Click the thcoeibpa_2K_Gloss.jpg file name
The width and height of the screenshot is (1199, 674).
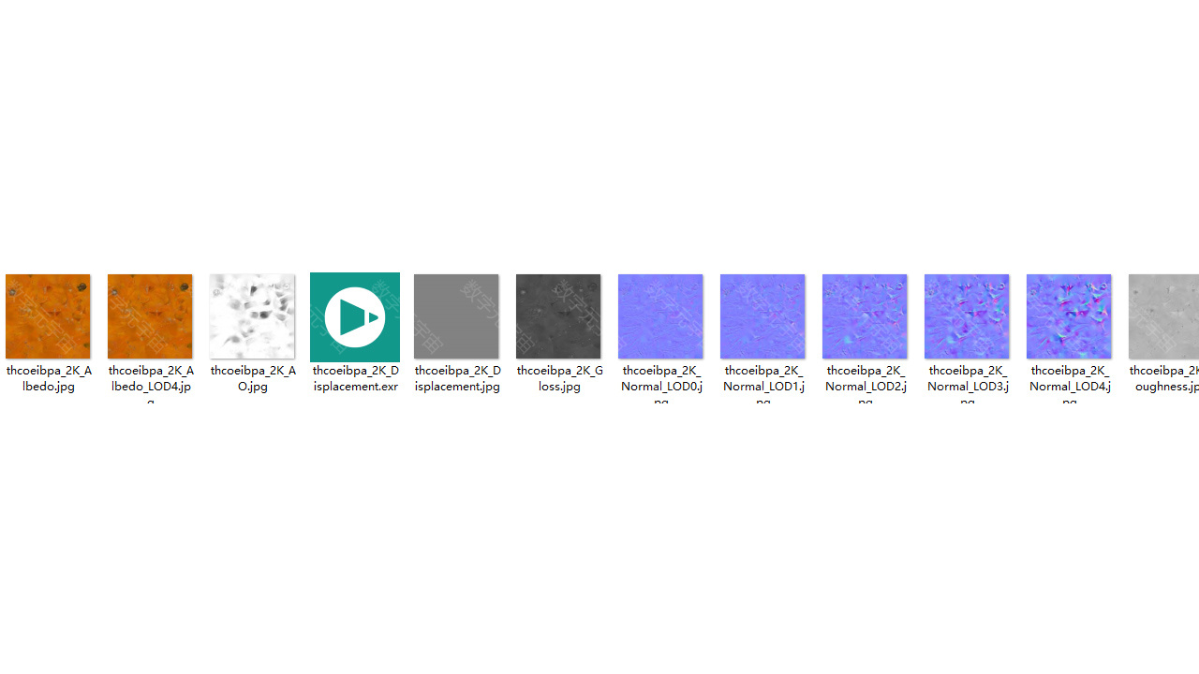tap(559, 378)
